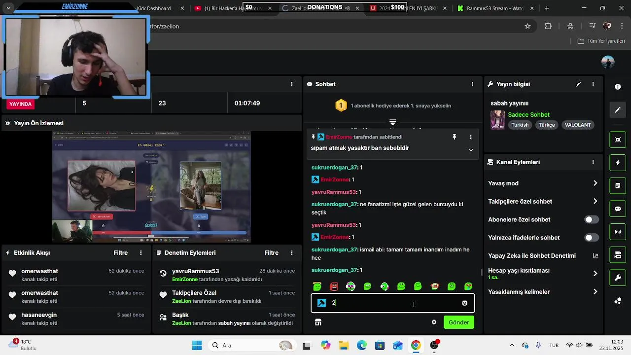Open taskbar weather widget 18°C

(24, 345)
